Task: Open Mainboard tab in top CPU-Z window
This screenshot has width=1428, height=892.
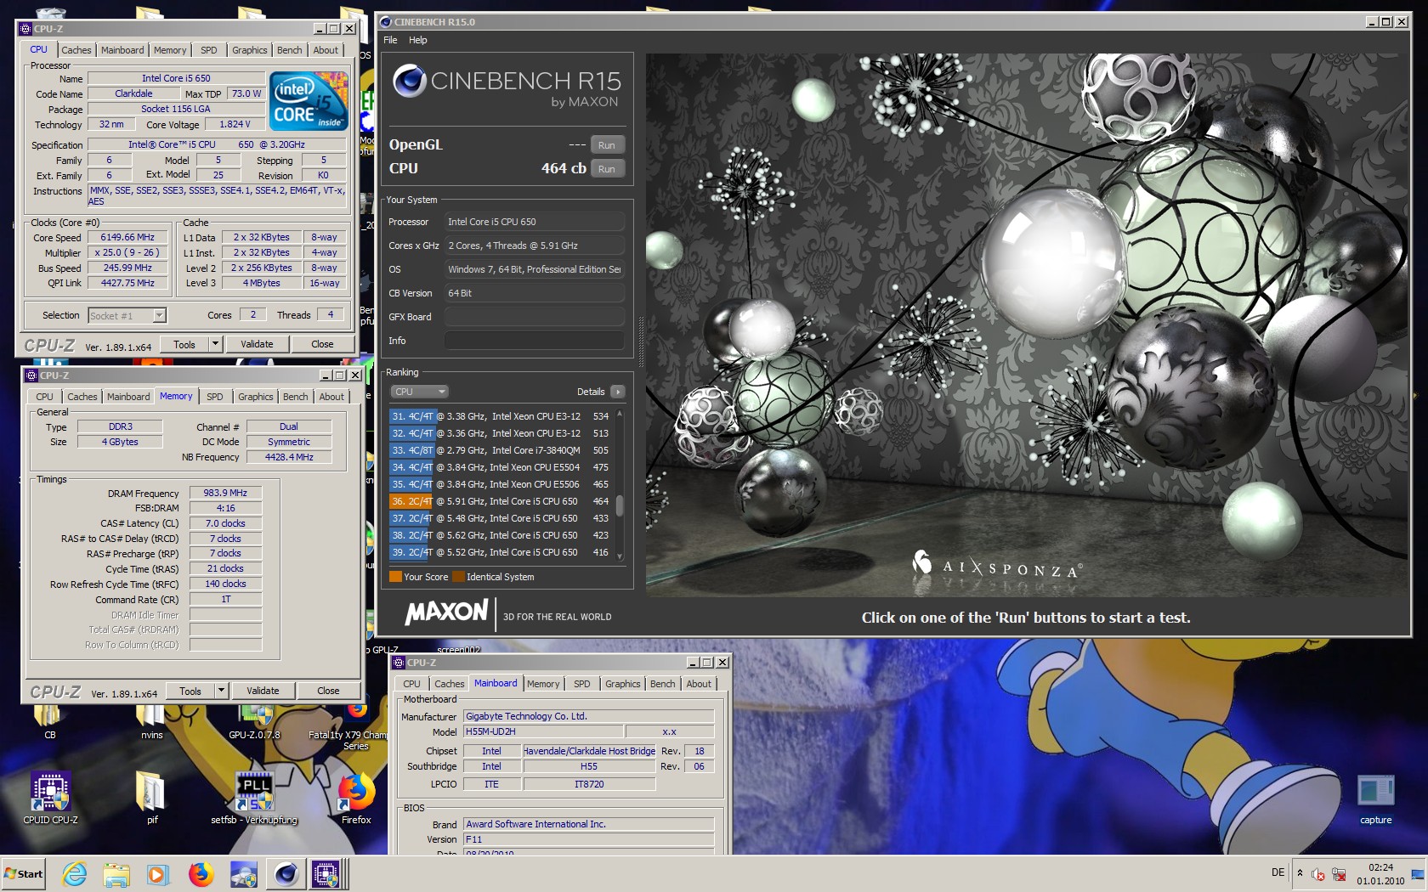Action: tap(122, 50)
